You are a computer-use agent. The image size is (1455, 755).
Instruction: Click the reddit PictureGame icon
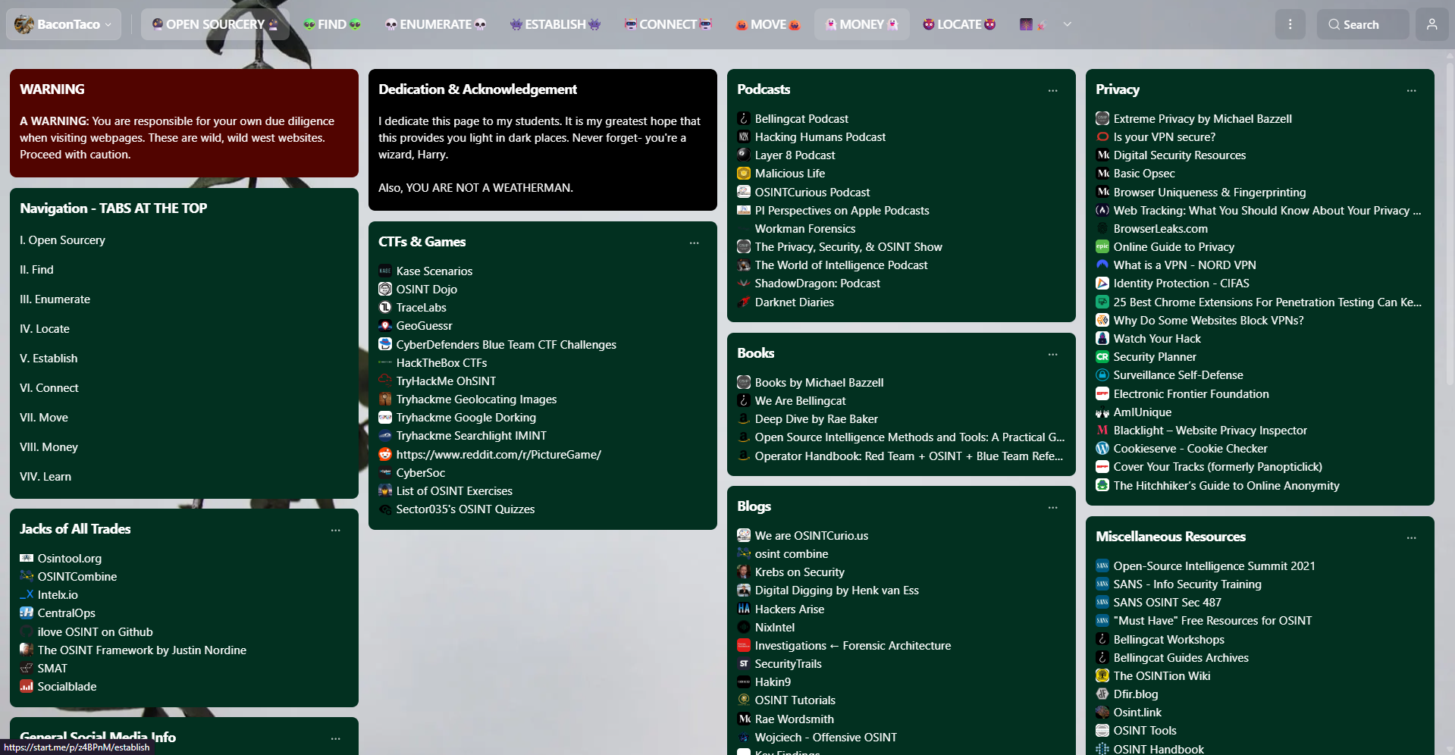(x=385, y=454)
